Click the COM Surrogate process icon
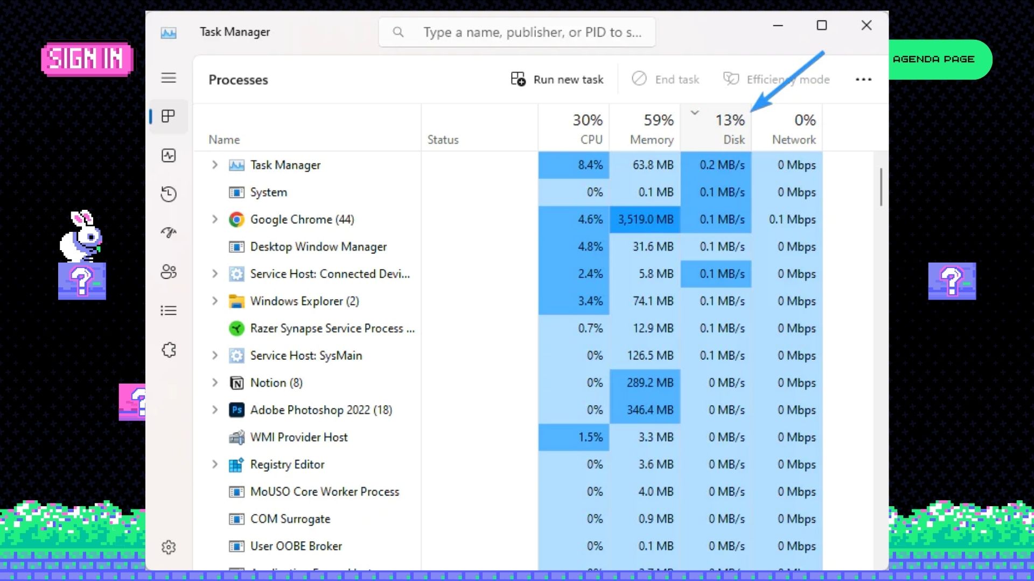The image size is (1034, 581). click(x=236, y=519)
